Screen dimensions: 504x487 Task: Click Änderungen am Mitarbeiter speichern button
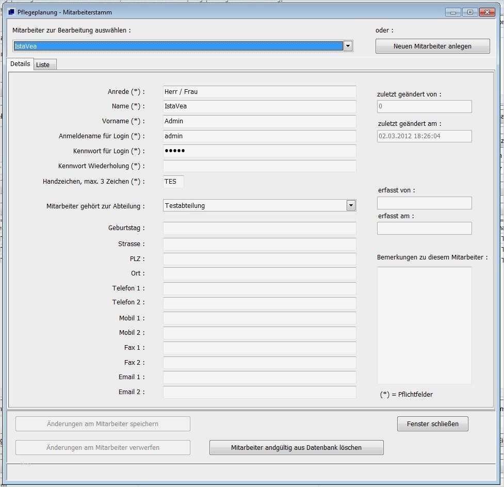[103, 424]
